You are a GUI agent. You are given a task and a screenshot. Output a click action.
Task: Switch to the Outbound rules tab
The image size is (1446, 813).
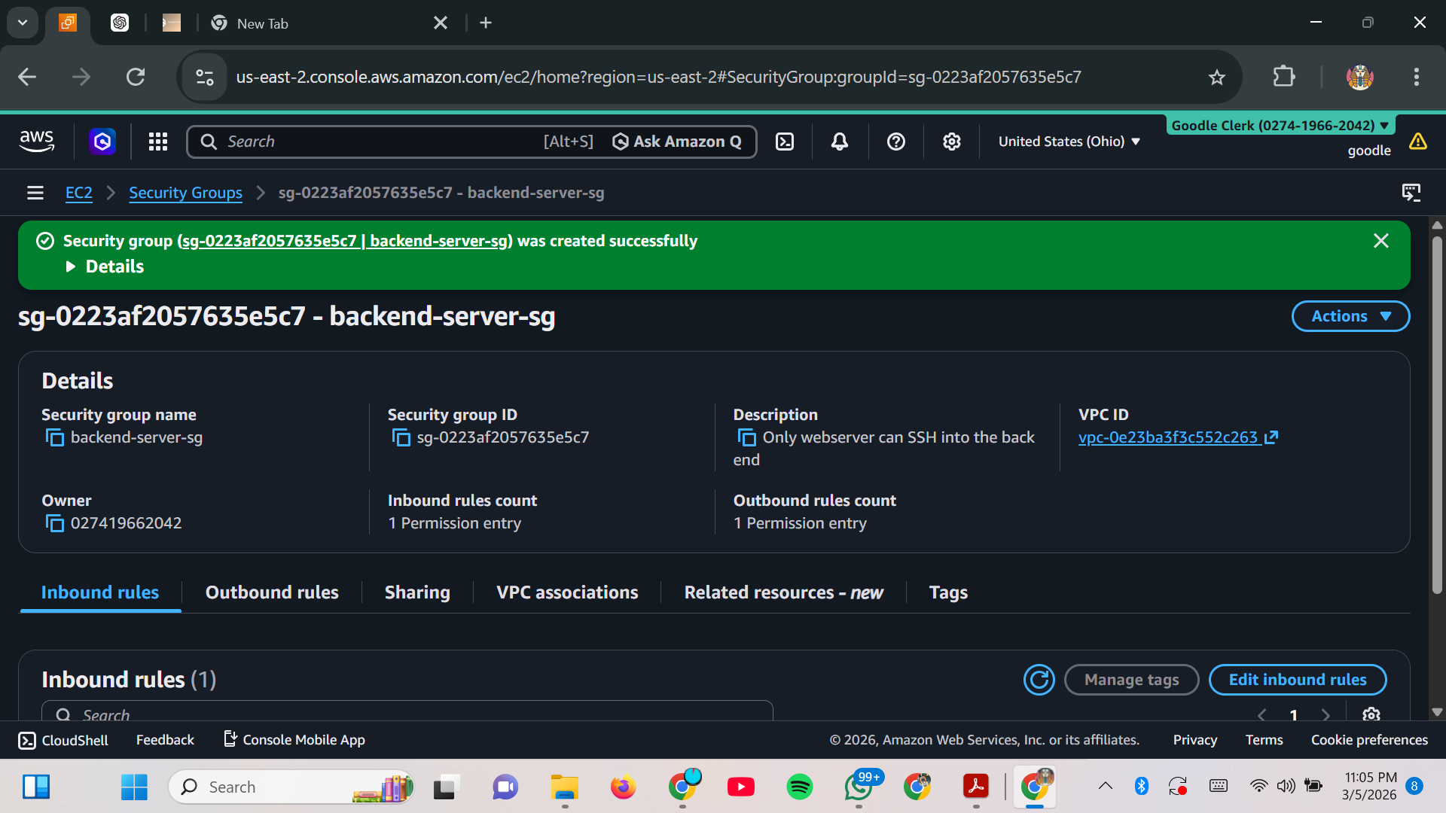[272, 592]
